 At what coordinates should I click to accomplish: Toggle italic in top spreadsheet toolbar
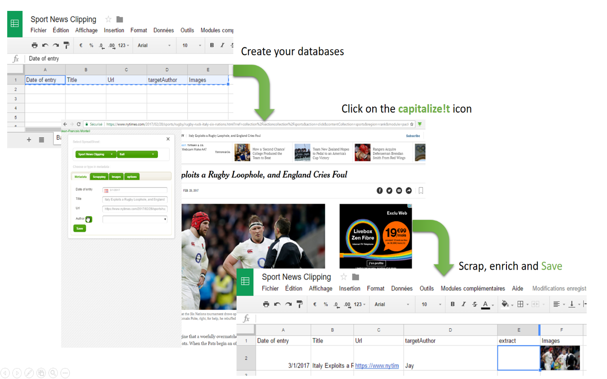coord(222,45)
